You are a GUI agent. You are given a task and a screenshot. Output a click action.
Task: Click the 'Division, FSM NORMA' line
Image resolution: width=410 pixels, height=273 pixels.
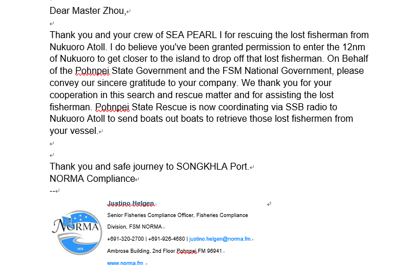pos(134,226)
